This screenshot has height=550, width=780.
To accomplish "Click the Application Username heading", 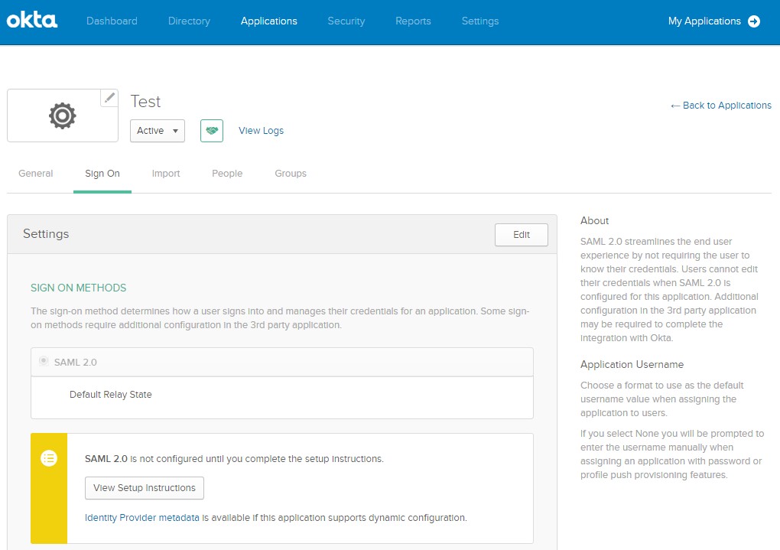I will point(632,364).
